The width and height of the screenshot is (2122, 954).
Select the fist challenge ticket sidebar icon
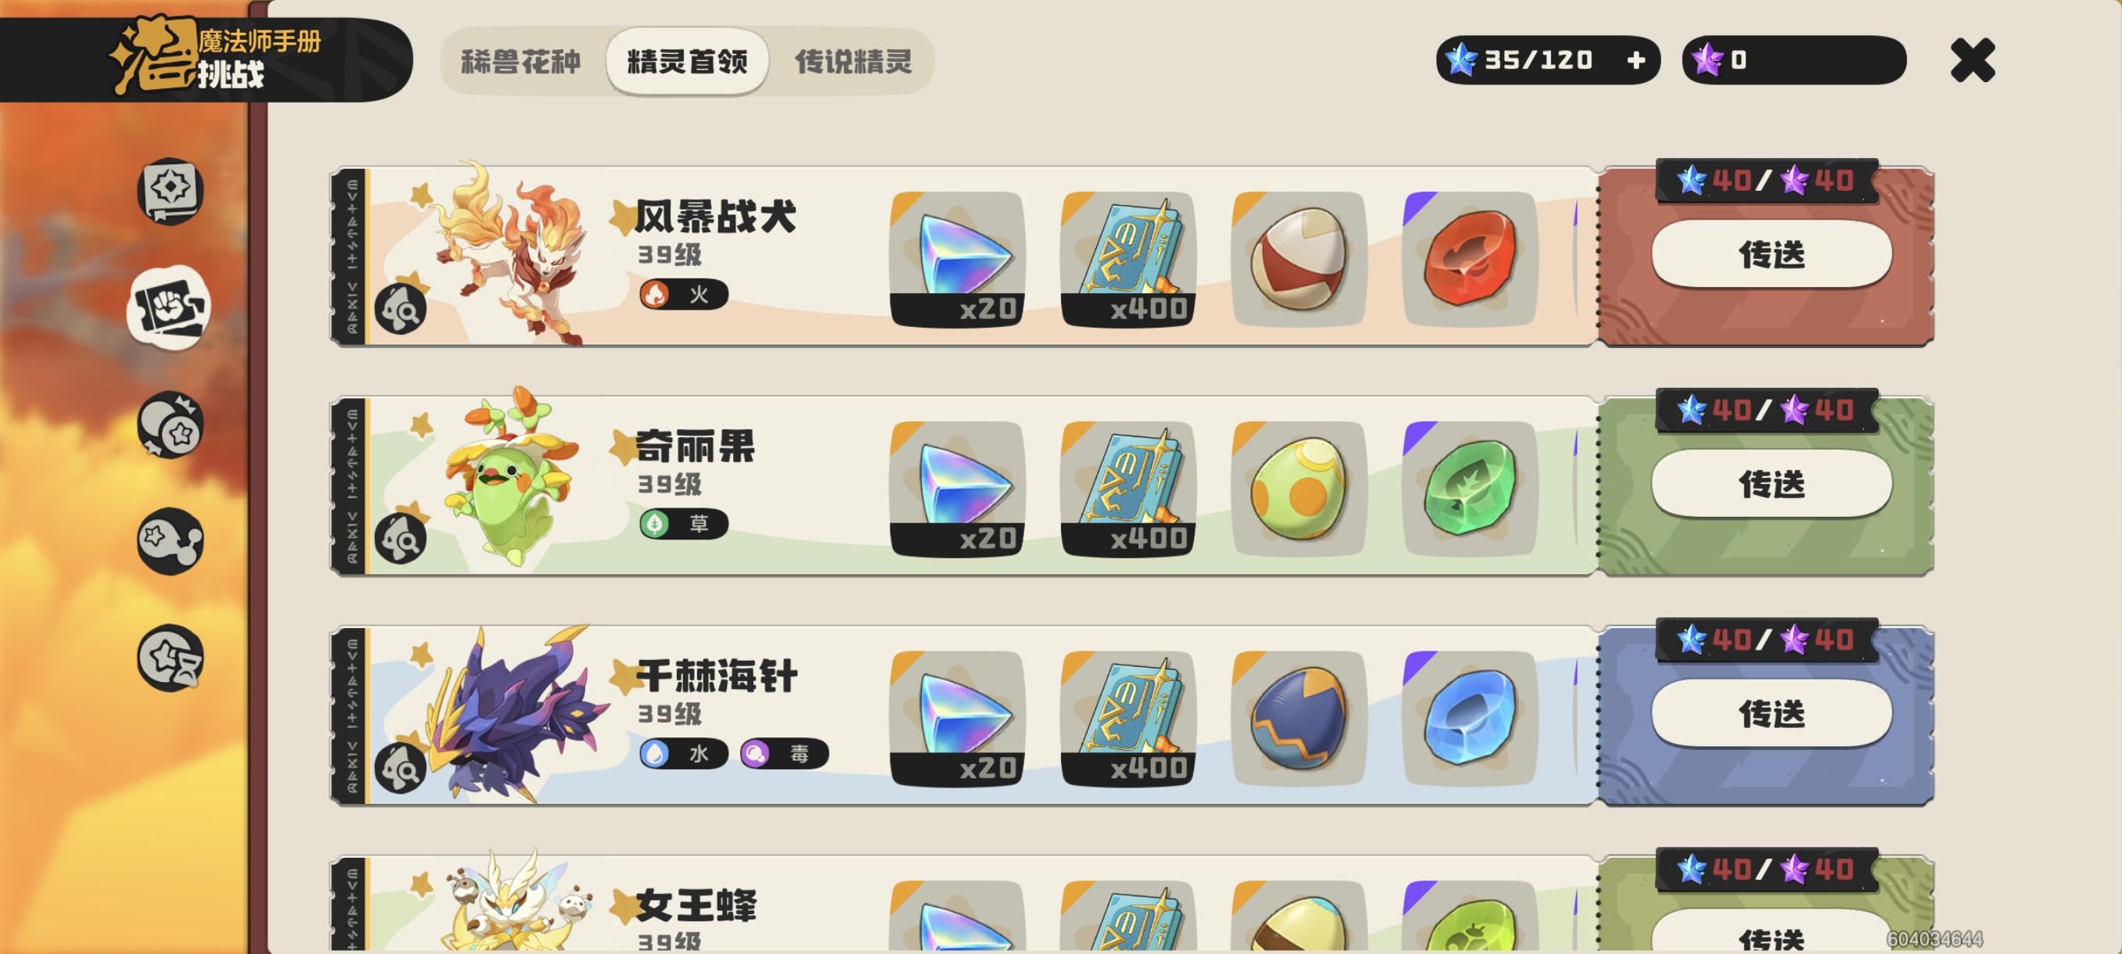point(170,308)
